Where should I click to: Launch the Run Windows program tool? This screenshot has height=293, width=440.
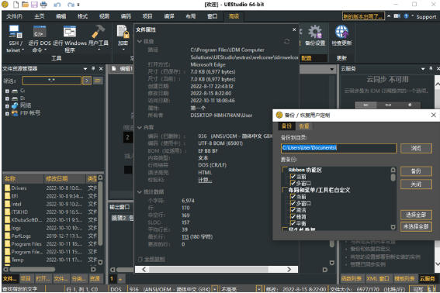point(70,39)
